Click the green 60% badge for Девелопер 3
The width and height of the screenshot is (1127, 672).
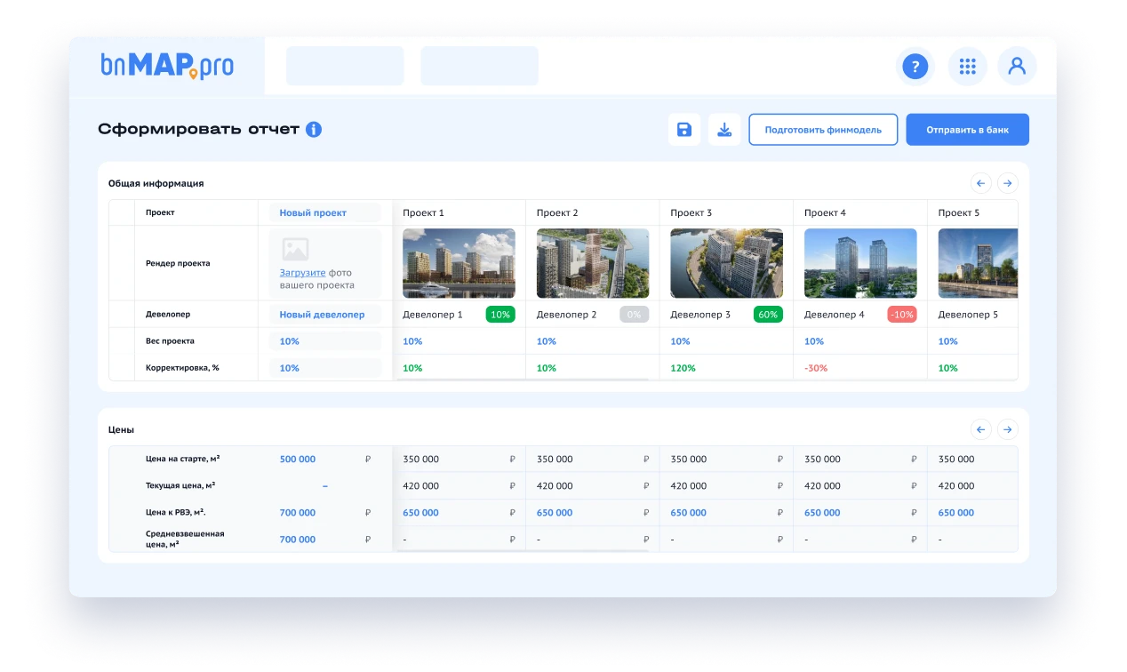coord(767,315)
